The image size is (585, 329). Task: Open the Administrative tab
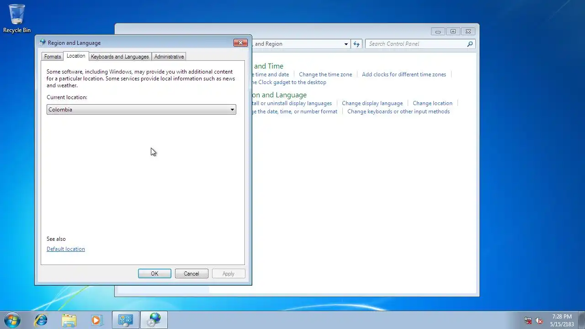(x=169, y=57)
